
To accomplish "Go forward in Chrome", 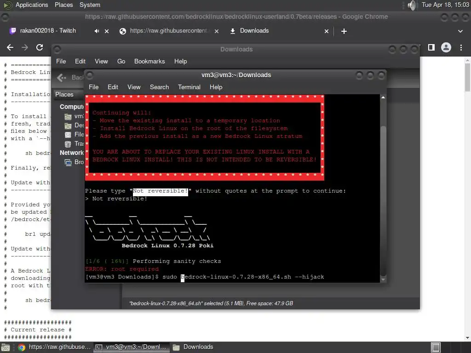I will pyautogui.click(x=25, y=47).
